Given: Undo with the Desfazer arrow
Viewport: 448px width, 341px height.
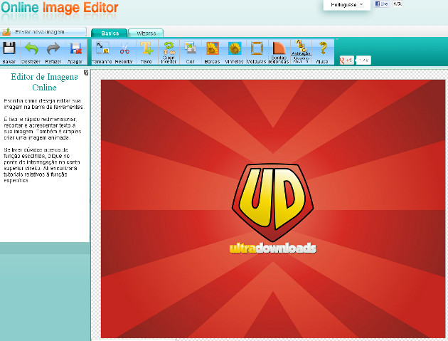Looking at the screenshot, I should [31, 52].
